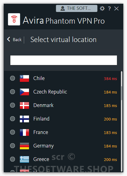Click the Chile flag icon

(x=24, y=78)
